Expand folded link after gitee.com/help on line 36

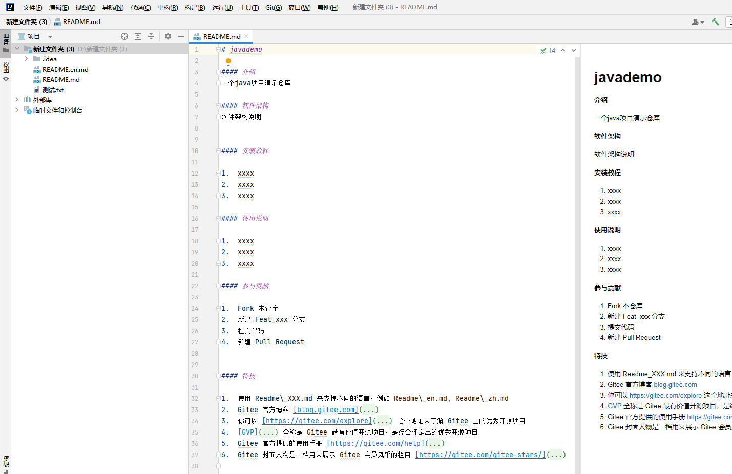pos(435,443)
